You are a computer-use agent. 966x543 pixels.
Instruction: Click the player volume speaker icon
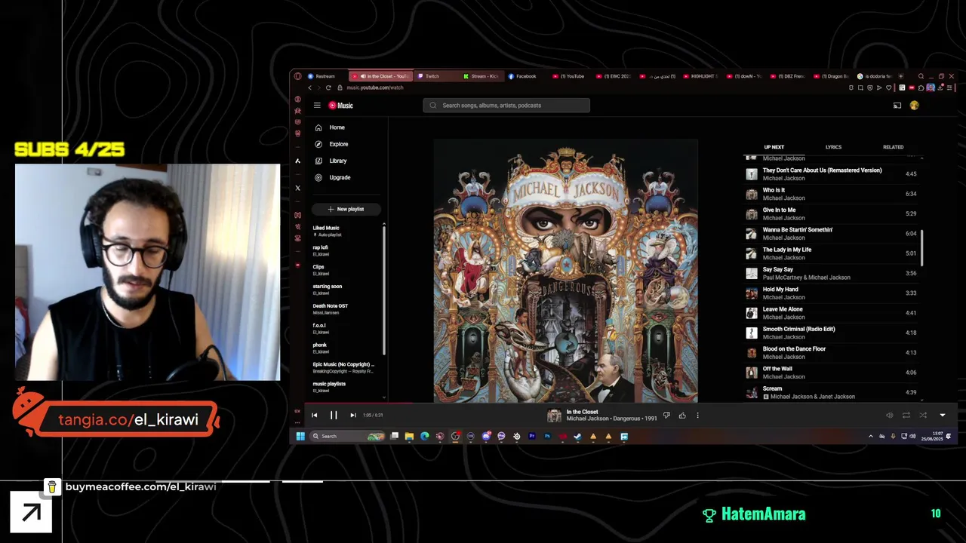pos(889,415)
